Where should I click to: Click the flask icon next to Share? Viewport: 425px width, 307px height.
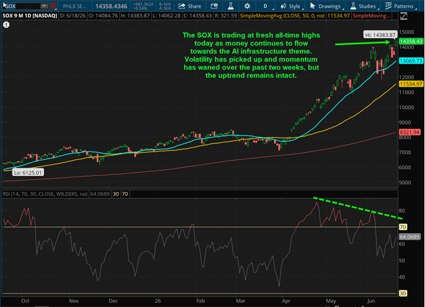pos(231,6)
